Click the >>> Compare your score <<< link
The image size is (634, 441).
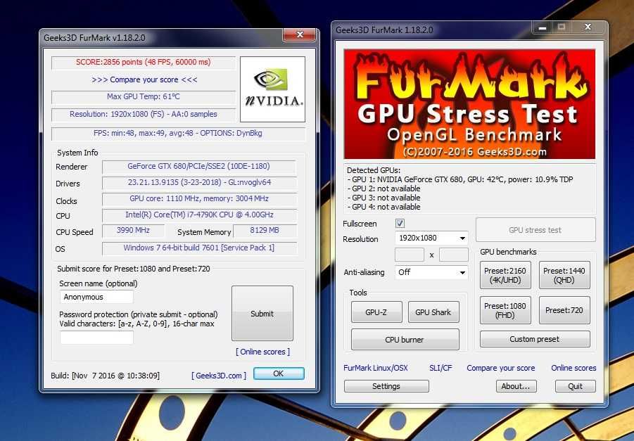144,79
